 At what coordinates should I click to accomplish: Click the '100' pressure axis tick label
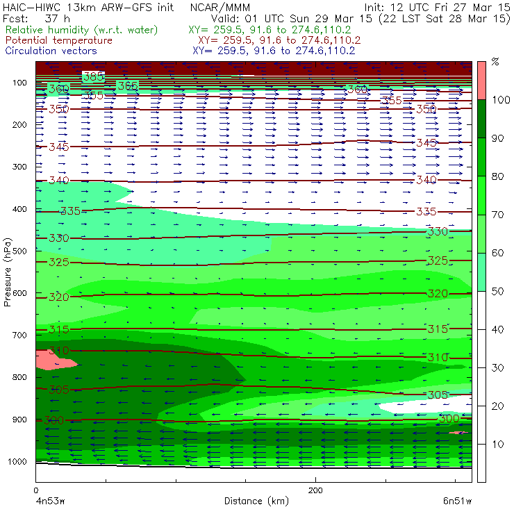point(19,83)
